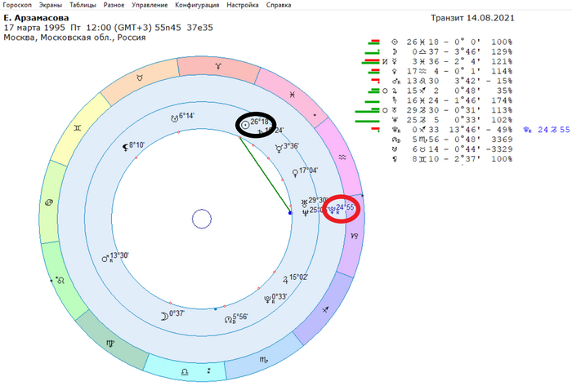The width and height of the screenshot is (572, 386).
Task: Select the Mars retrograde symbol at 13°30'
Action: 105,259
